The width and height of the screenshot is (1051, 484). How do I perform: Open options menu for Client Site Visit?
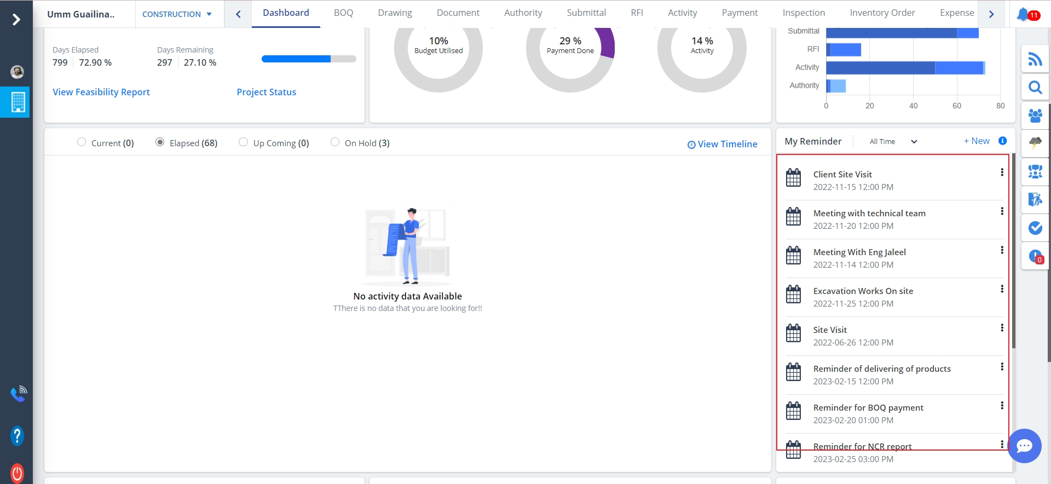1002,172
